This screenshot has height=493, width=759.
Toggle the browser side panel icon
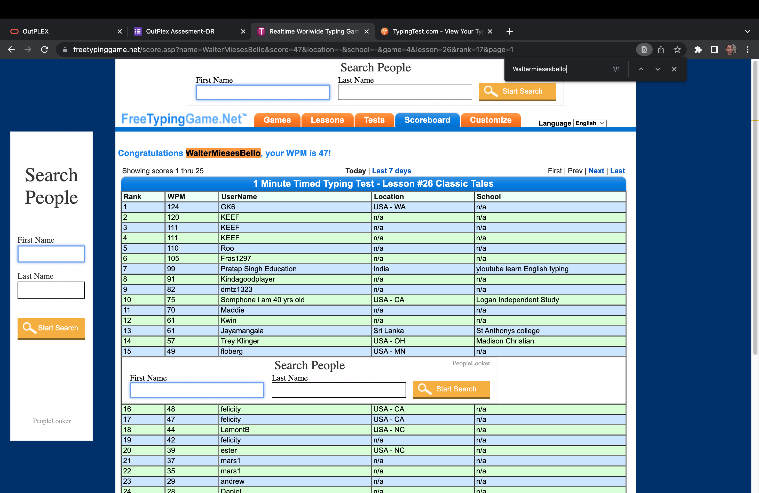pyautogui.click(x=714, y=50)
